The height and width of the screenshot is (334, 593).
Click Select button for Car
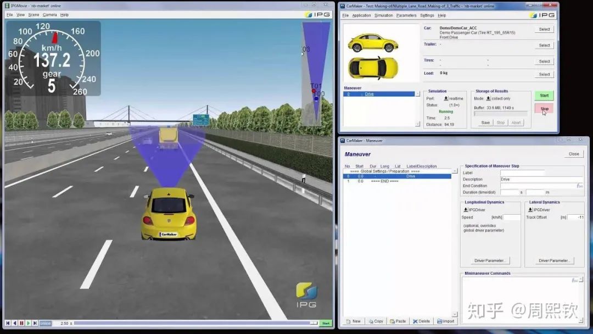pyautogui.click(x=544, y=29)
